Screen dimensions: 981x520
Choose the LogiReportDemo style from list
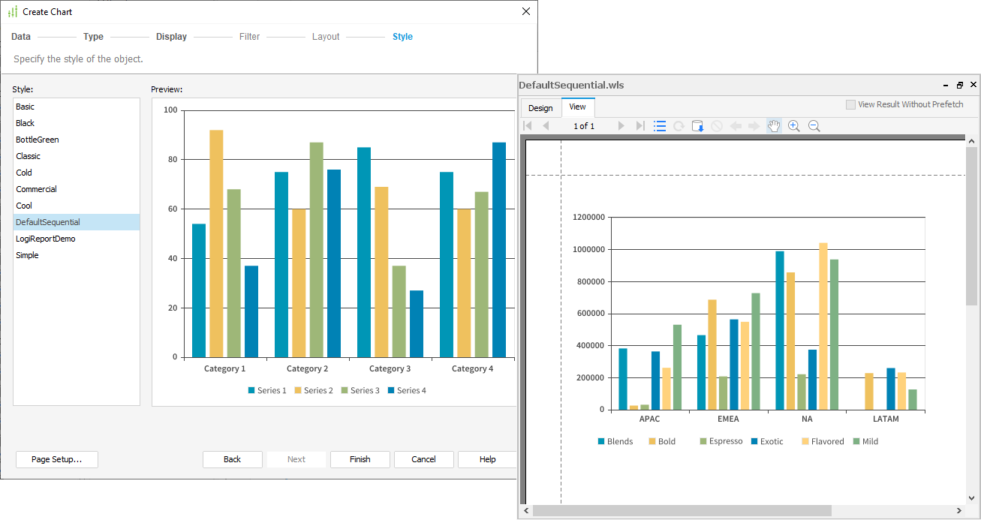pos(46,239)
